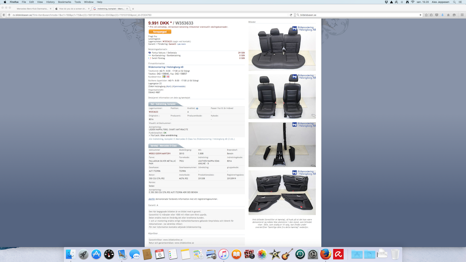Open Finder from the Dock
Viewport: 466px width, 262px height.
pos(71,254)
